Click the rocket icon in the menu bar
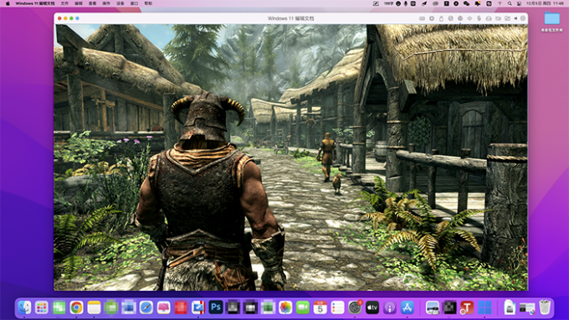 click(x=424, y=3)
